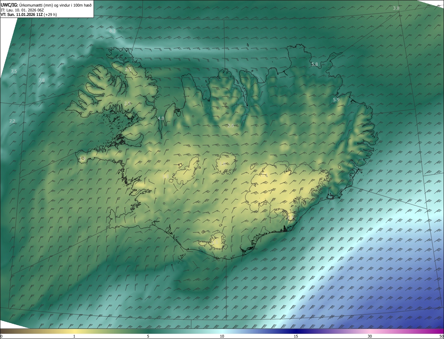Viewport: 444px width, 339px height.
Task: Click the 7.8 value label on the map
Action: pos(42,80)
